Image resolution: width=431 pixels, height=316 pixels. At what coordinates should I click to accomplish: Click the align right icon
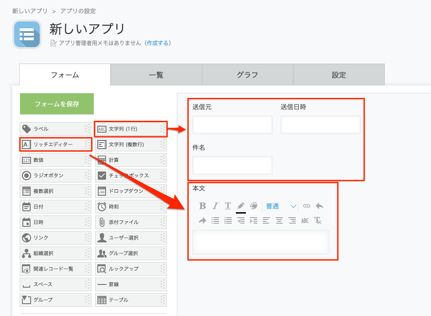(x=292, y=220)
